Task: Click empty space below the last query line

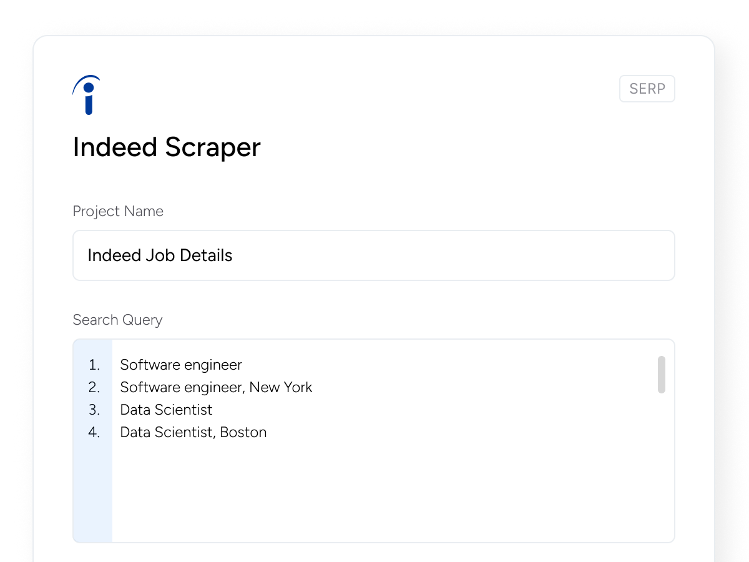Action: 374,493
